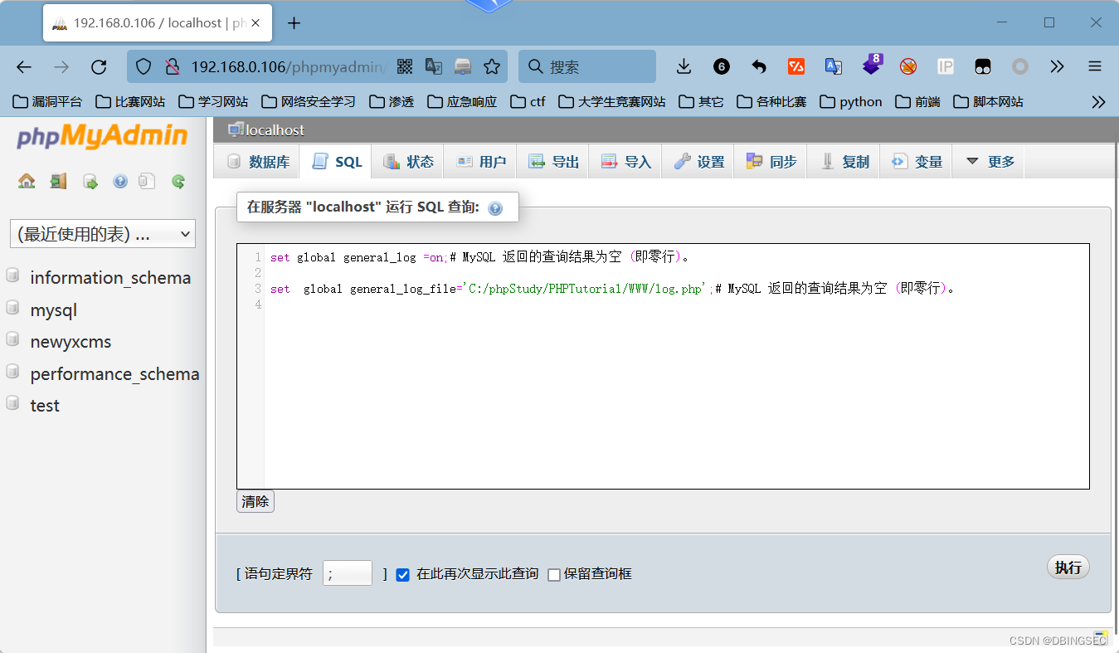Click the translate page icon in address bar
The height and width of the screenshot is (653, 1119).
click(434, 66)
